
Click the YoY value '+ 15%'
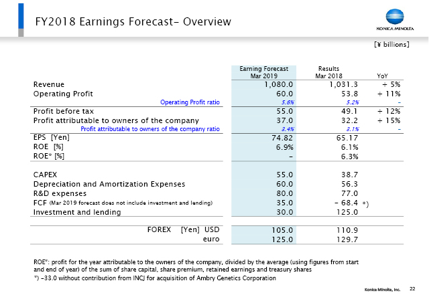click(x=389, y=120)
